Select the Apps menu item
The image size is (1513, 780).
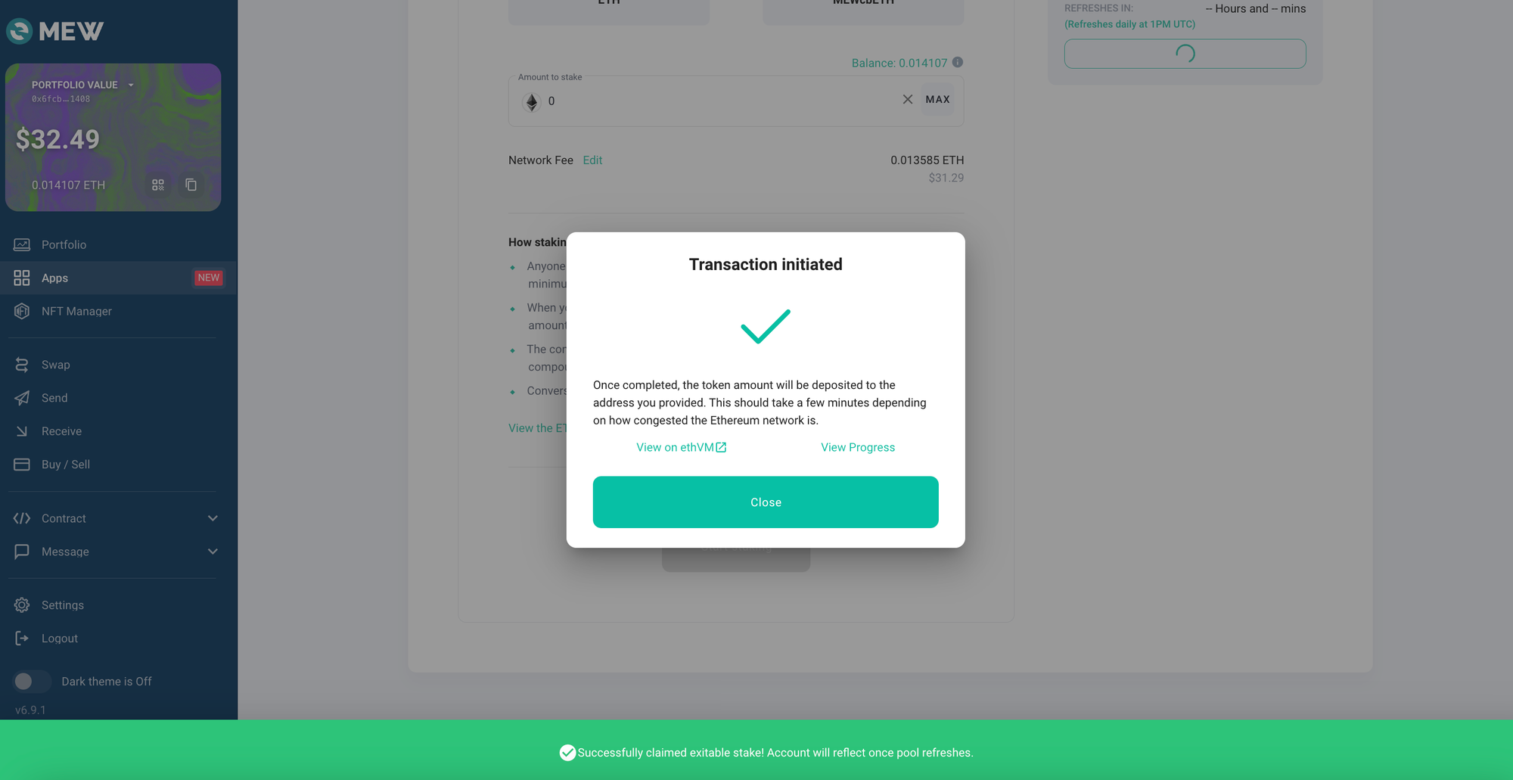[118, 278]
